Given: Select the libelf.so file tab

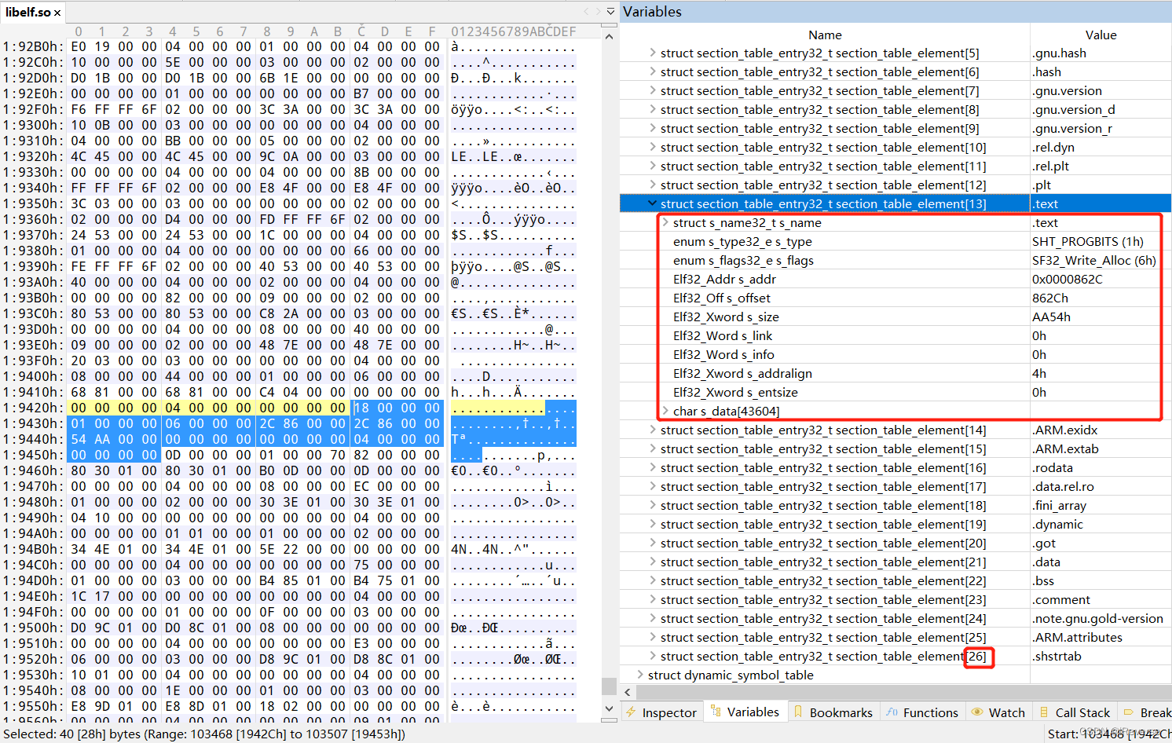Looking at the screenshot, I should tap(28, 13).
